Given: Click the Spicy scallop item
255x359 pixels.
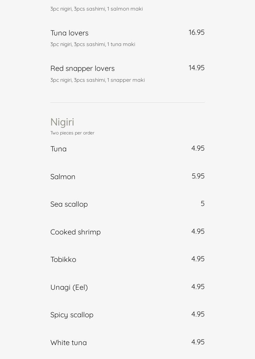Looking at the screenshot, I should click(x=72, y=315).
